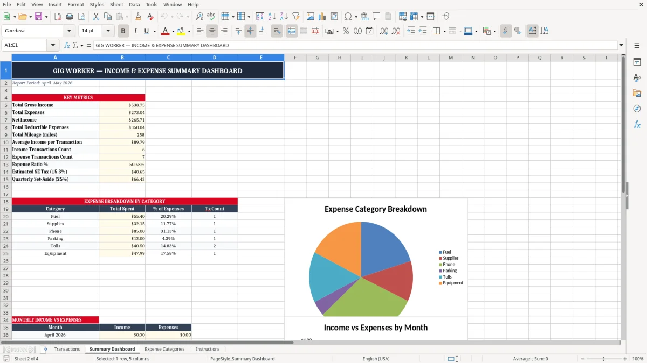Toggle Bold formatting
Viewport: 647px width, 363px height.
coord(123,31)
